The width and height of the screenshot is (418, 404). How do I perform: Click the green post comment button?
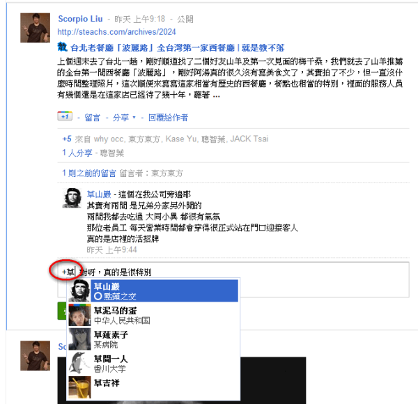[x=62, y=311]
